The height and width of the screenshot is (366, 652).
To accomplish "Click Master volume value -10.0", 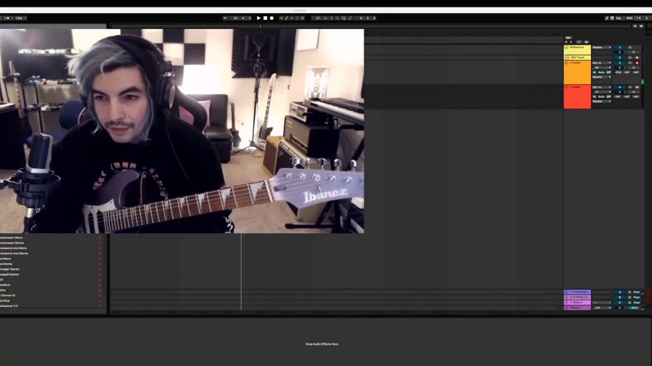I will point(634,308).
